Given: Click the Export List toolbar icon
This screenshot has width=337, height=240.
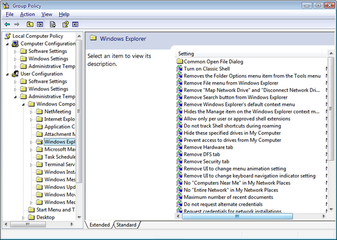Looking at the screenshot, I should point(53,24).
